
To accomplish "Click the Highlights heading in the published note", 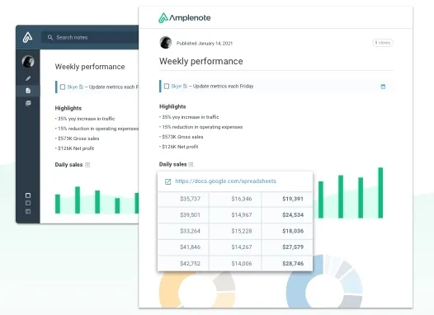I will point(172,106).
